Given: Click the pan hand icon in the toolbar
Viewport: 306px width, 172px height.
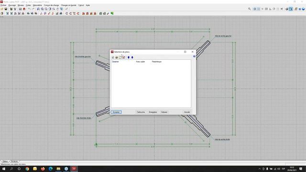Looking at the screenshot, I should click(x=57, y=9).
